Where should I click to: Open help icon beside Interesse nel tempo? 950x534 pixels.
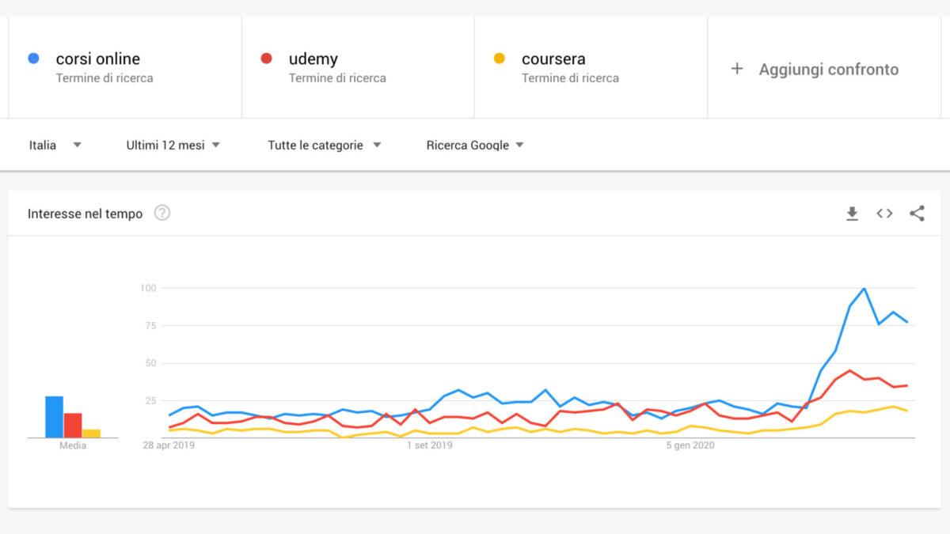coord(162,213)
